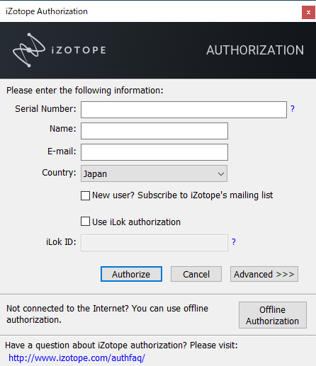
Task: Click the iZotope swirl logo
Action: (x=29, y=50)
